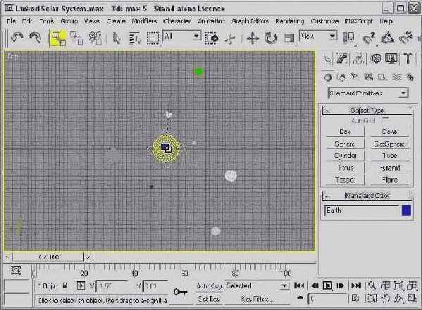
Task: Select the Unlink Selection tool
Action: [x=76, y=37]
